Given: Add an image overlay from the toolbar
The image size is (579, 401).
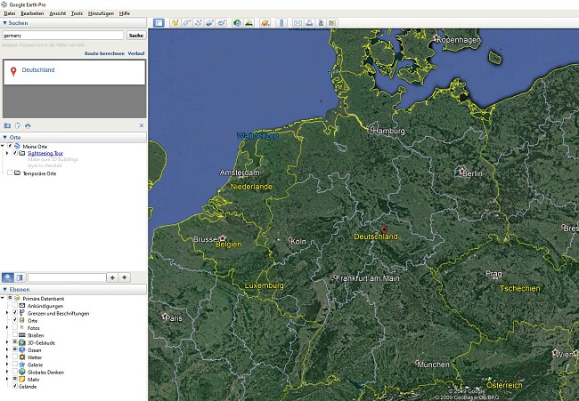Looking at the screenshot, I should (x=209, y=23).
